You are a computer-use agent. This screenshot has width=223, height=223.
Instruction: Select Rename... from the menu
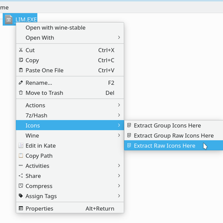point(70,83)
